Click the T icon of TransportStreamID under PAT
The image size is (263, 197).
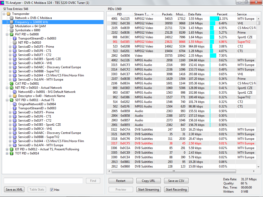[15, 38]
